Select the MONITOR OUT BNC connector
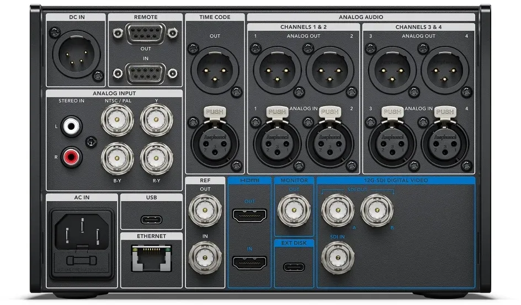 click(294, 210)
